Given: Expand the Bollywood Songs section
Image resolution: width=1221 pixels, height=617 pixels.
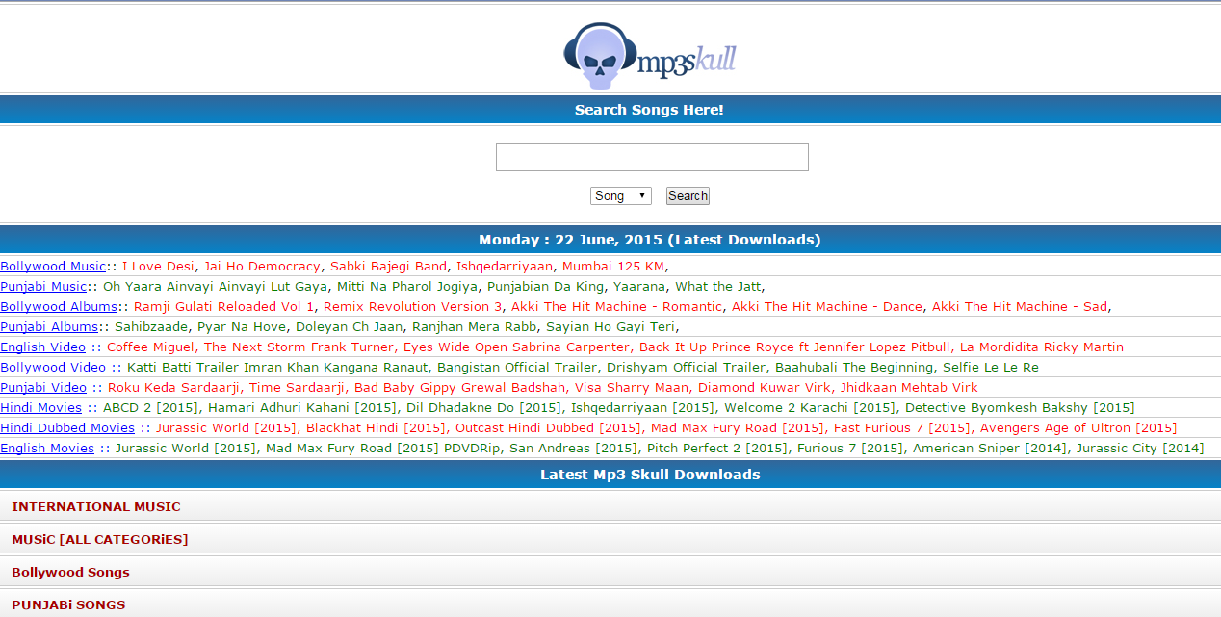Looking at the screenshot, I should tap(610, 572).
